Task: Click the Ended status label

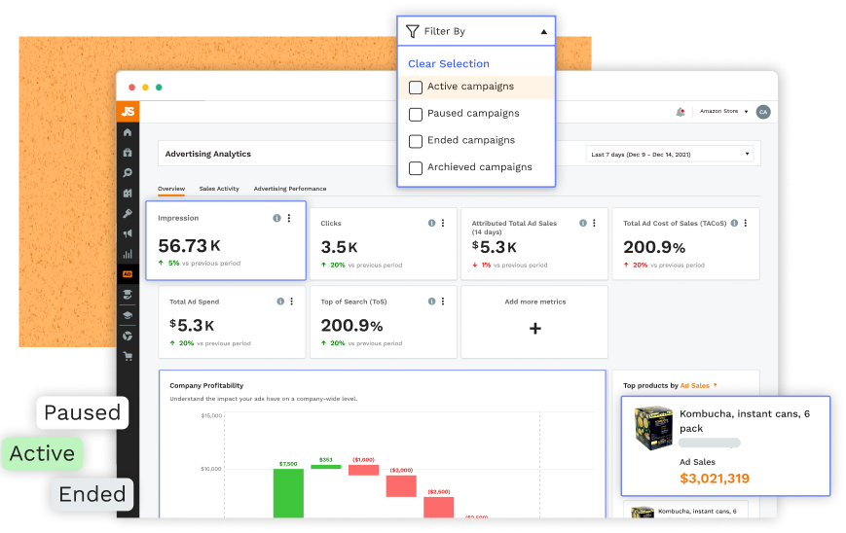Action: tap(92, 494)
